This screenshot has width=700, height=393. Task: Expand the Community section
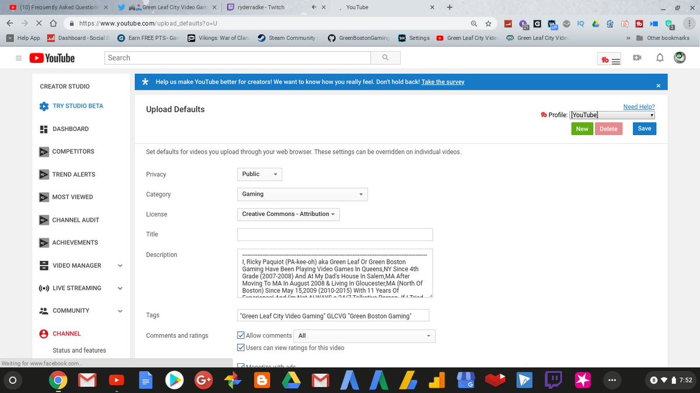pos(120,311)
